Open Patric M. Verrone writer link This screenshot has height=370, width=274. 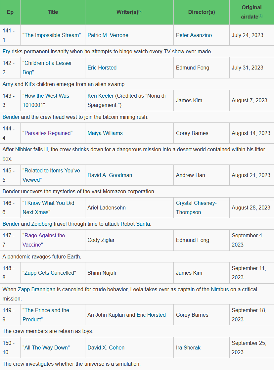[x=108, y=35]
